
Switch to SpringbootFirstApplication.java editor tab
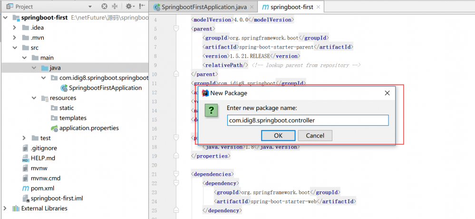204,7
